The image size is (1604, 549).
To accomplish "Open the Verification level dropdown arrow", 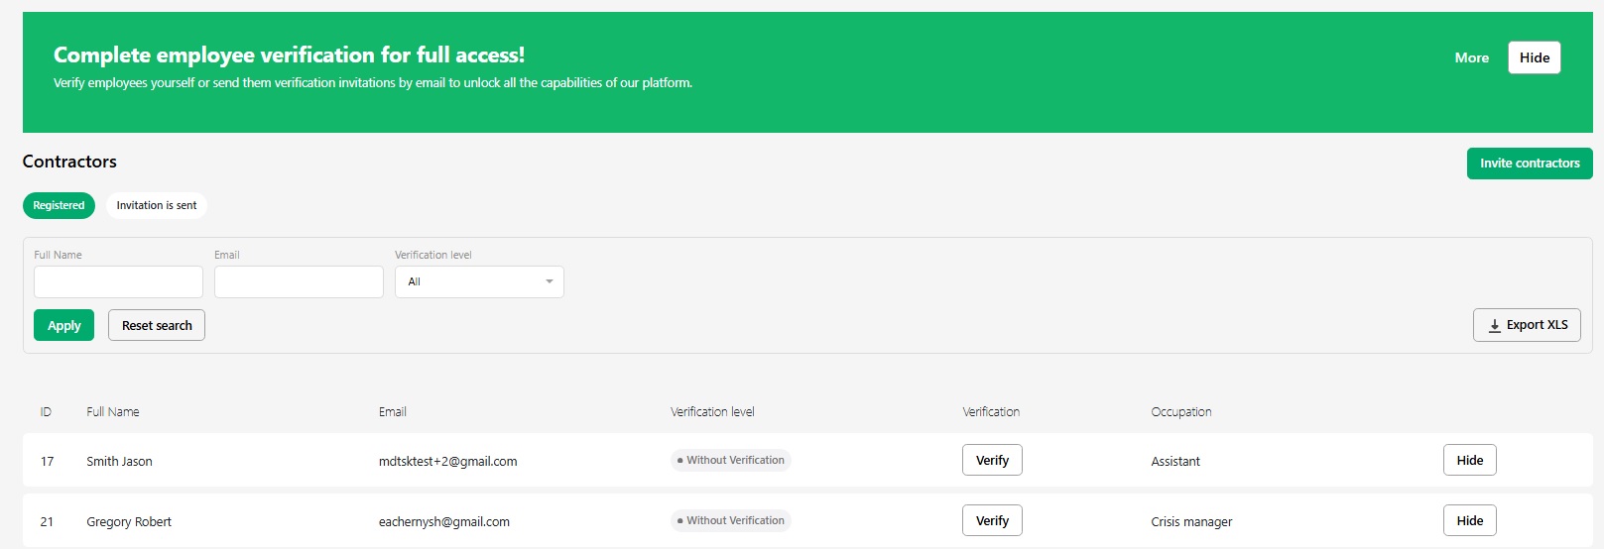I will (550, 281).
